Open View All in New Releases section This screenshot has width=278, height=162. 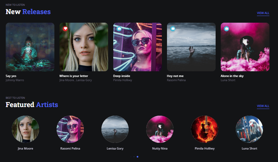click(263, 13)
